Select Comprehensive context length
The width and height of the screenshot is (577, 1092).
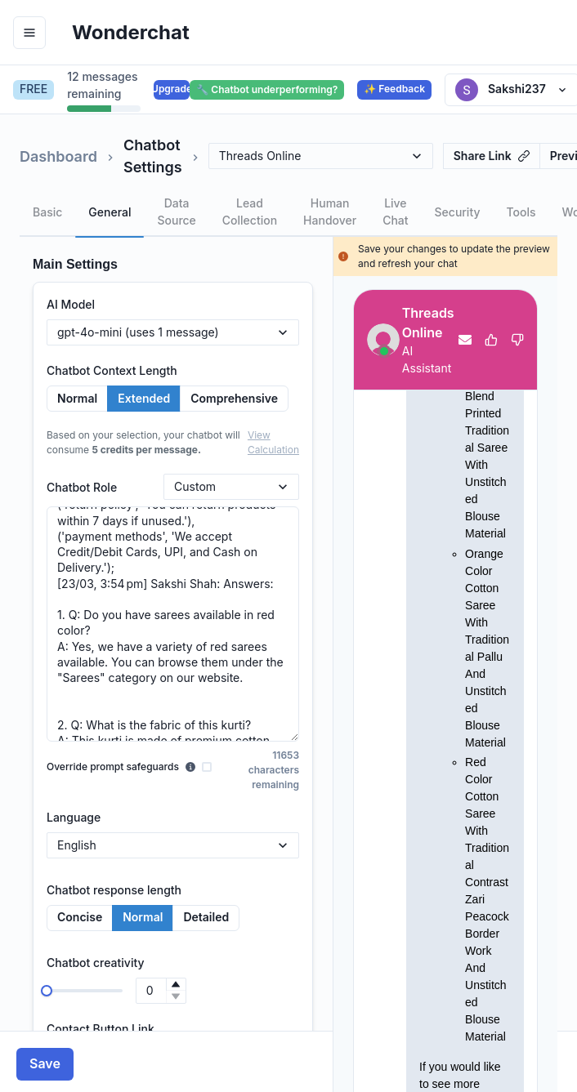[234, 399]
